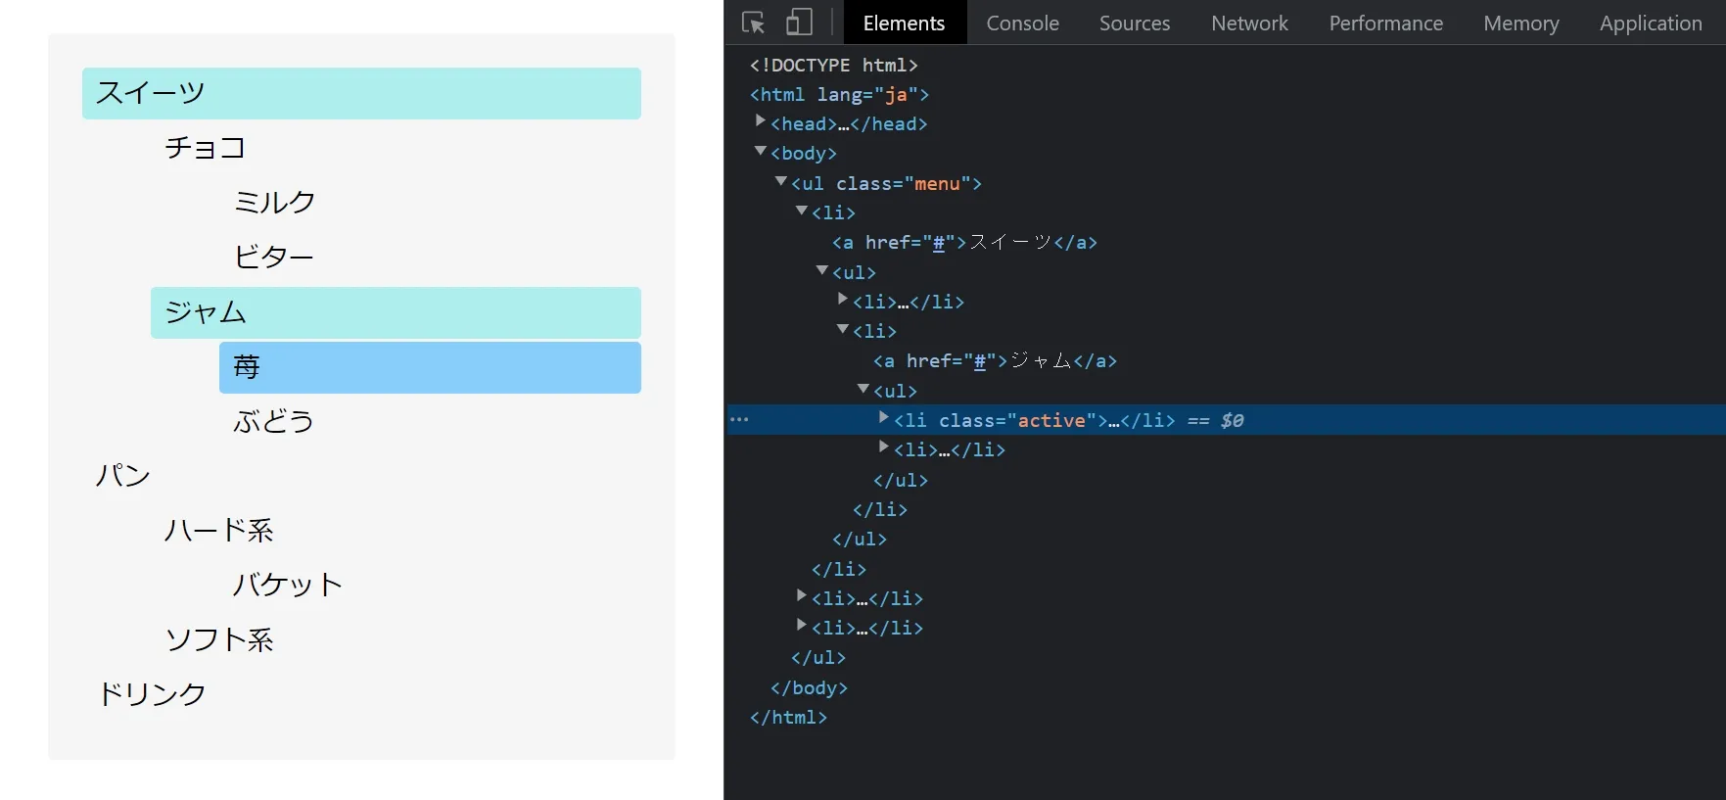Select the Performance tab
Viewport: 1726px width, 800px height.
(x=1385, y=23)
